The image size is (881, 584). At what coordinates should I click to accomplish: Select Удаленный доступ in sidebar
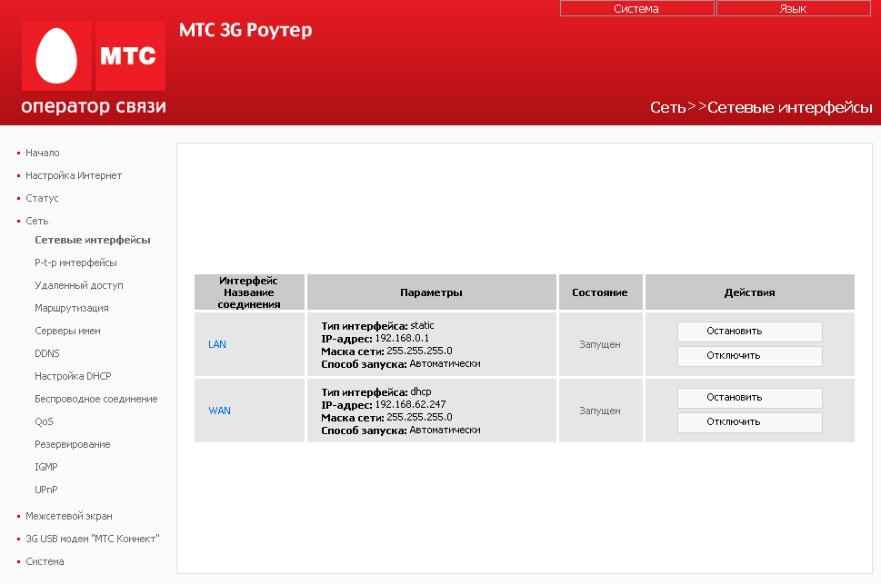[x=79, y=285]
